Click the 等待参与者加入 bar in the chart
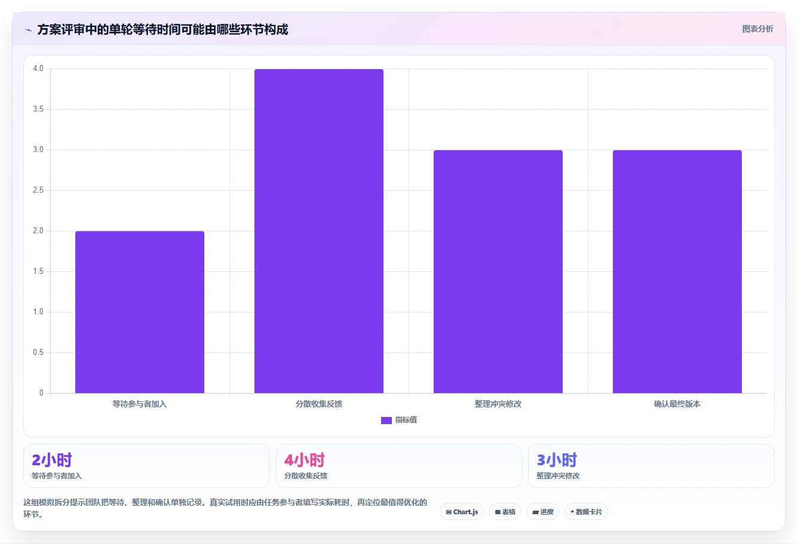The image size is (798, 544). [x=140, y=312]
